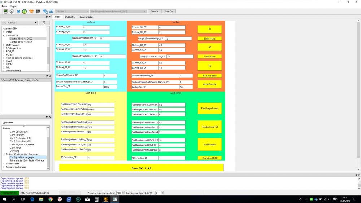Image resolution: width=361 pixels, height=203 pixels.
Task: Click the Alerte BackUp button
Action: tap(209, 84)
